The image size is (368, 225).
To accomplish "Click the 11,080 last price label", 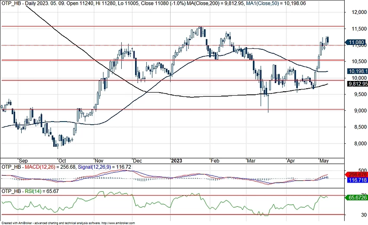I will (356, 42).
